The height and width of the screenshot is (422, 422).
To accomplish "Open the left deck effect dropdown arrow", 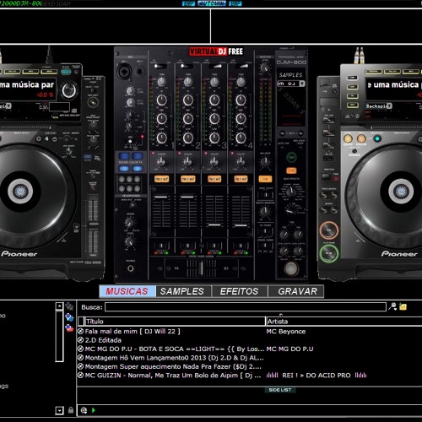I will [8, 105].
